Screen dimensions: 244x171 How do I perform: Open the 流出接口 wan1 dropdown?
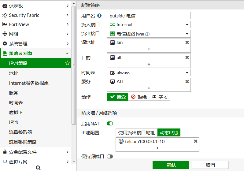tap(149, 34)
